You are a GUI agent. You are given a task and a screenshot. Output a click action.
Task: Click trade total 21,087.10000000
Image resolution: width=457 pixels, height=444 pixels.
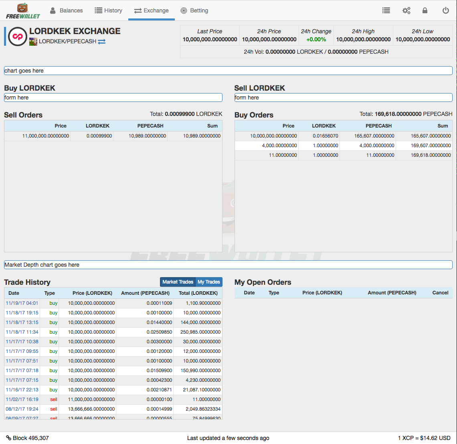pos(202,390)
